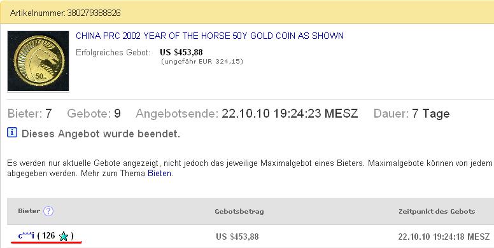Image resolution: width=494 pixels, height=248 pixels.
Task: Click the Gebote count 9
Action: click(x=117, y=113)
